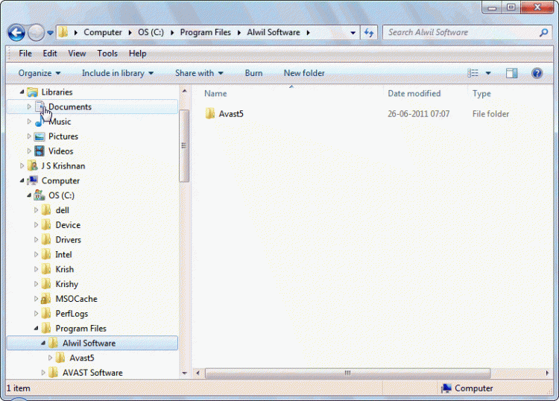Click date 26-06-2011 07:07 cell
This screenshot has height=401, width=559.
(x=419, y=114)
